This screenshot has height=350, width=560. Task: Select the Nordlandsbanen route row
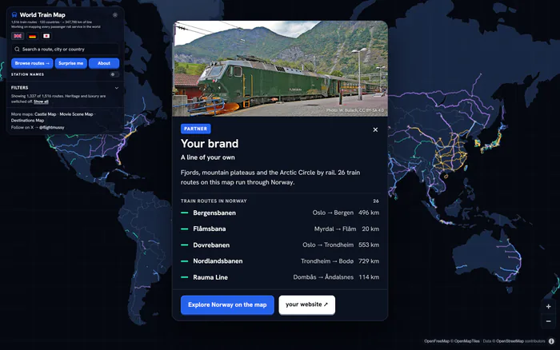[x=280, y=261]
